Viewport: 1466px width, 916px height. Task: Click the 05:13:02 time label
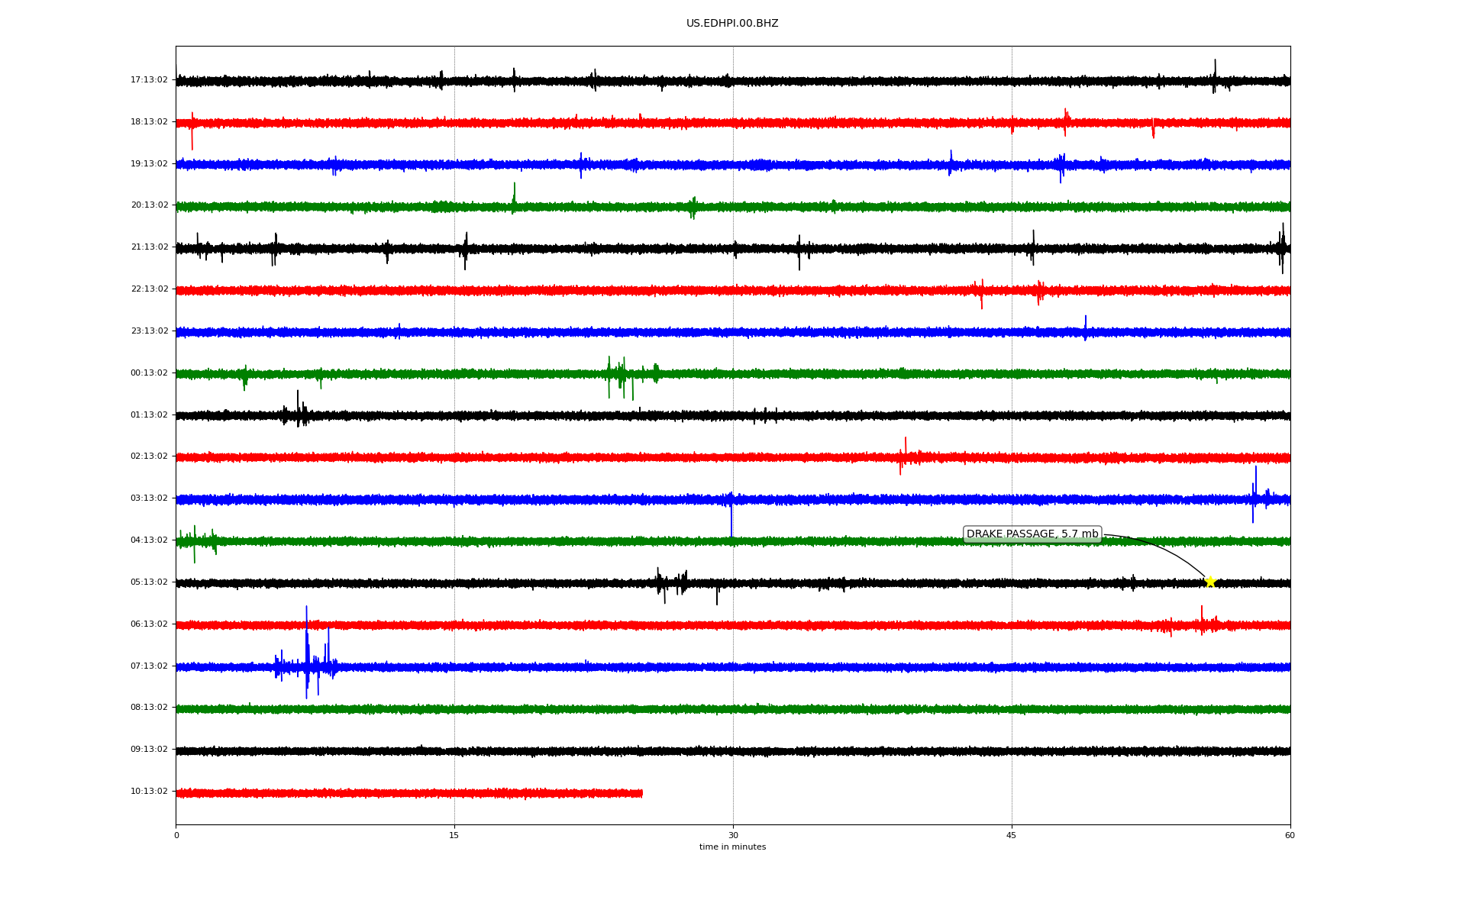pos(149,582)
